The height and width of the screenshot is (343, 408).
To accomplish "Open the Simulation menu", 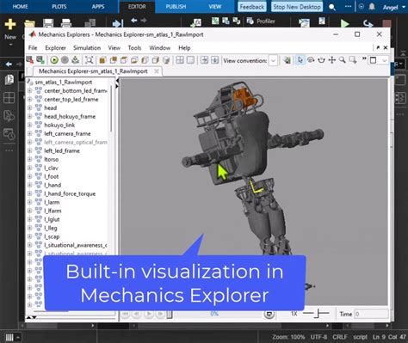I will (87, 48).
